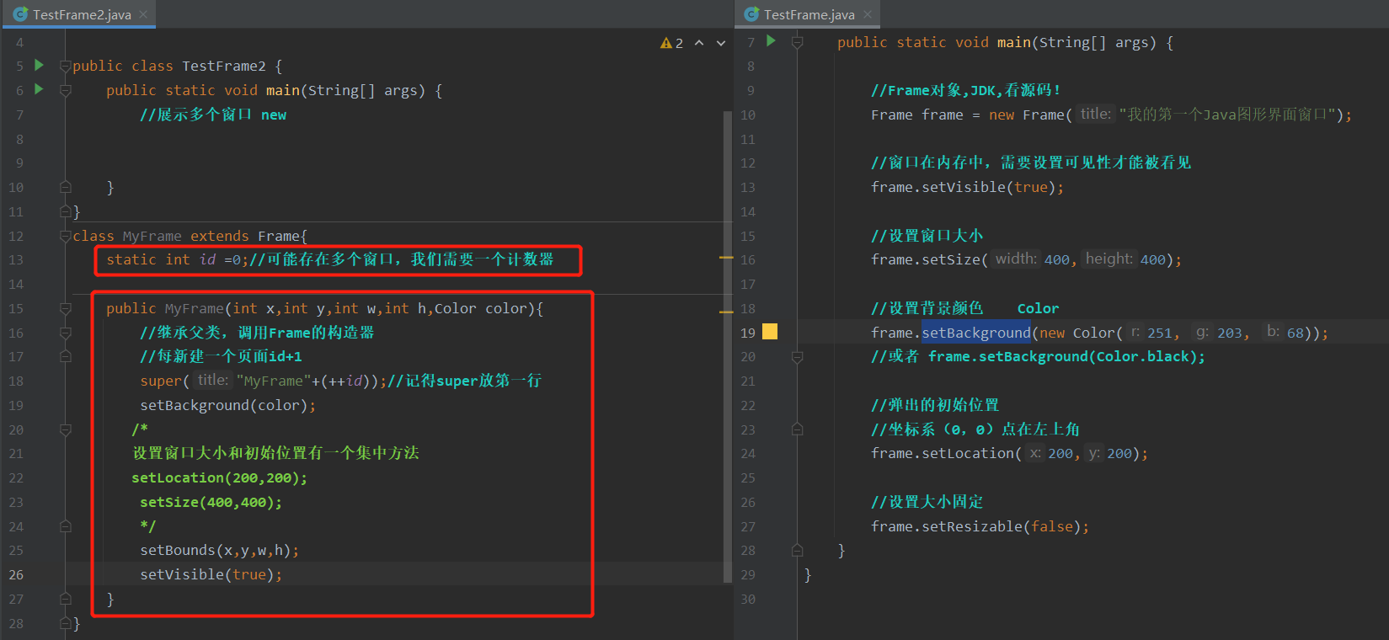Click the '//展示多个窗口 new' comment

tap(213, 115)
